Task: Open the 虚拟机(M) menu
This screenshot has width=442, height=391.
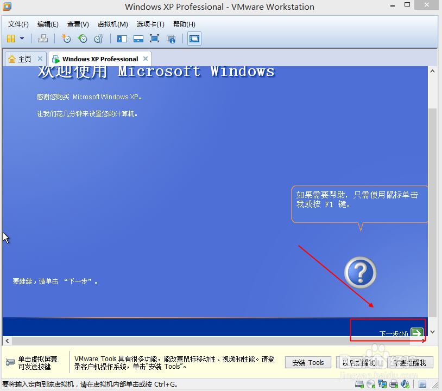Action: coord(112,24)
